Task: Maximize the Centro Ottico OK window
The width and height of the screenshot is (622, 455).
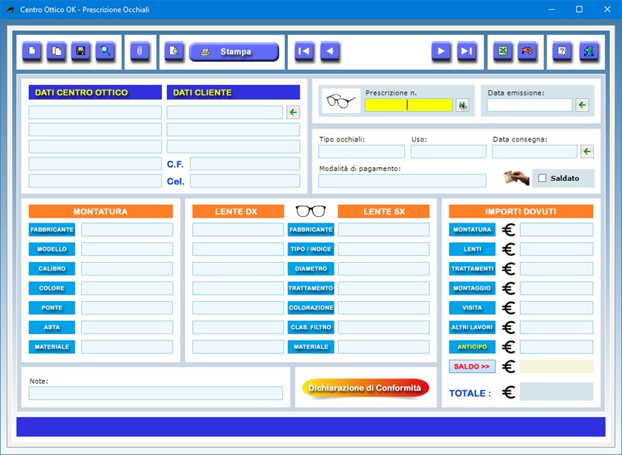Action: [579, 9]
